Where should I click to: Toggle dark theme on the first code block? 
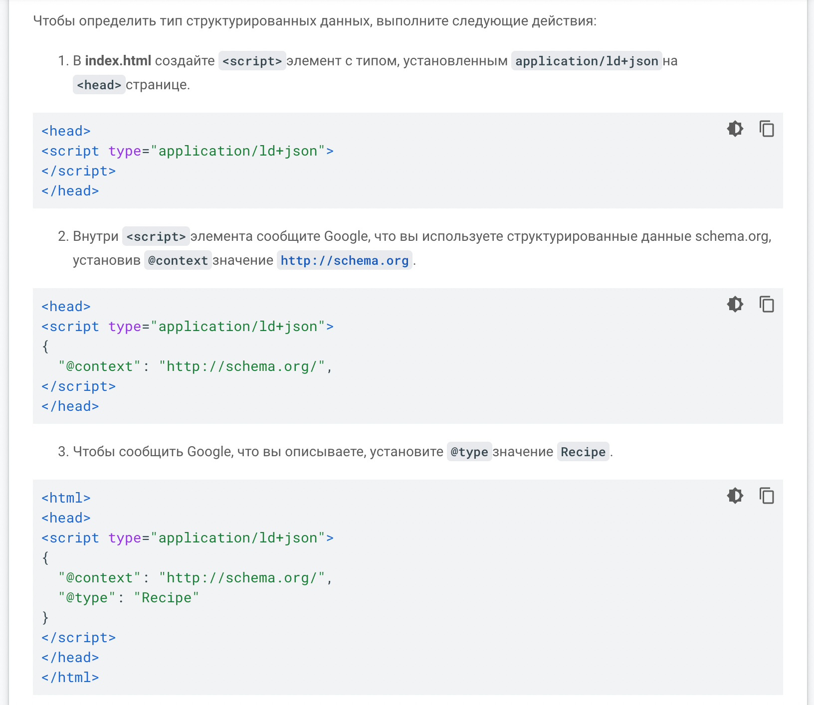click(735, 129)
